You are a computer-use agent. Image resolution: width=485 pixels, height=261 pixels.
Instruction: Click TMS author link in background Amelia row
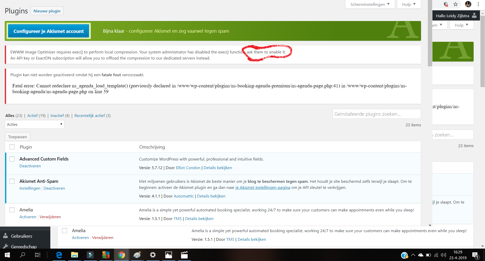pyautogui.click(x=230, y=239)
